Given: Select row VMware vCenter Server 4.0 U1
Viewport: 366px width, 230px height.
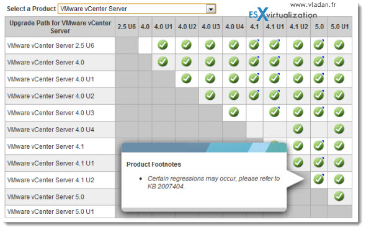Looking at the screenshot, I should [x=60, y=79].
